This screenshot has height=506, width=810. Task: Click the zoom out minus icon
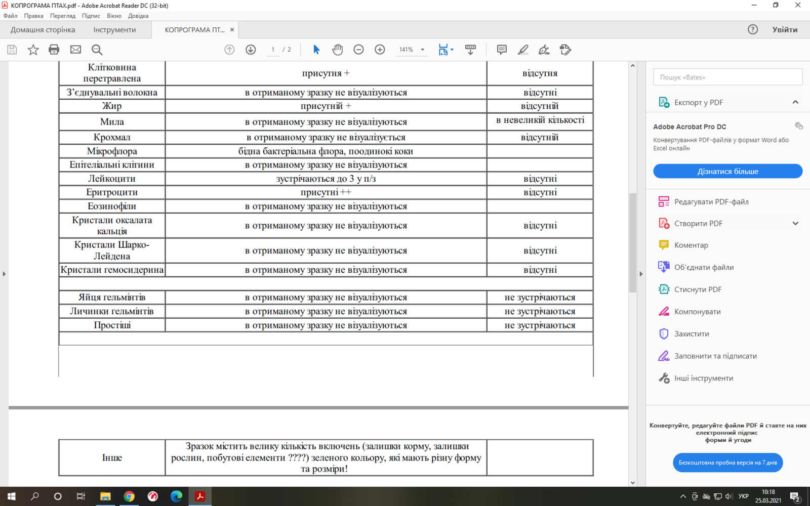(358, 50)
